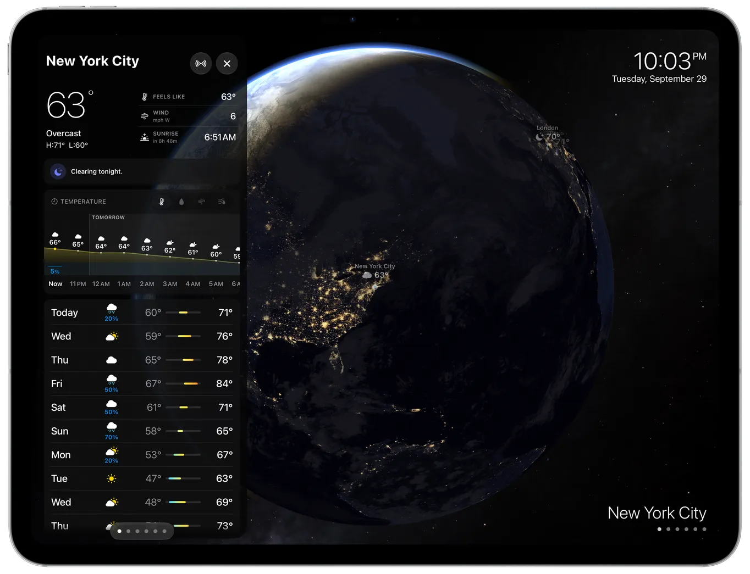Tap the New York City 63° globe marker
The image size is (750, 574).
coord(375,271)
